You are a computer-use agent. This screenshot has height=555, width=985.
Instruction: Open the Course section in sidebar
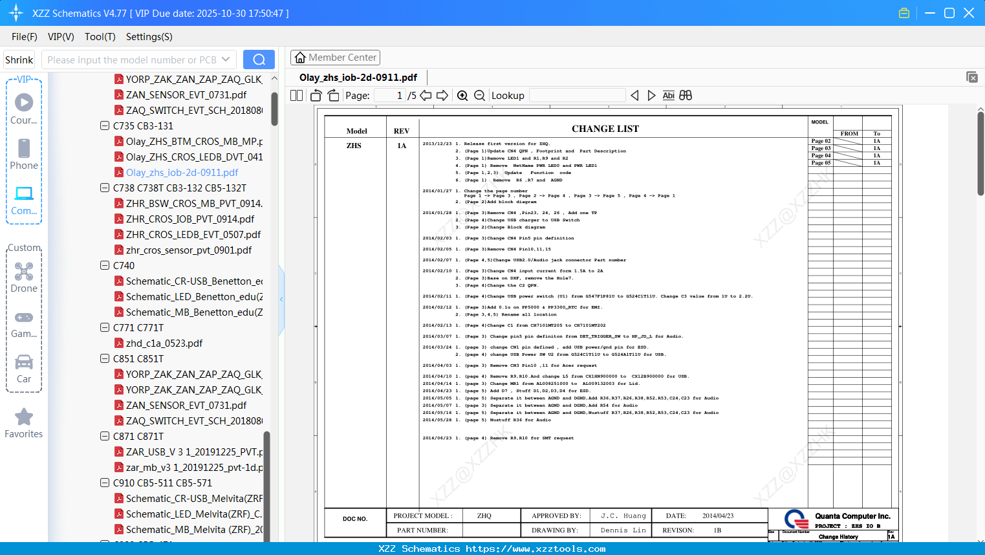[24, 109]
